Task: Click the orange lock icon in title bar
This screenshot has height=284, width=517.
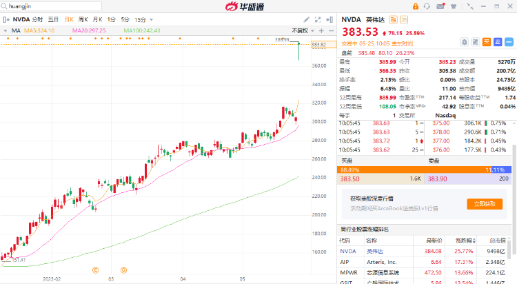Action: click(416, 6)
